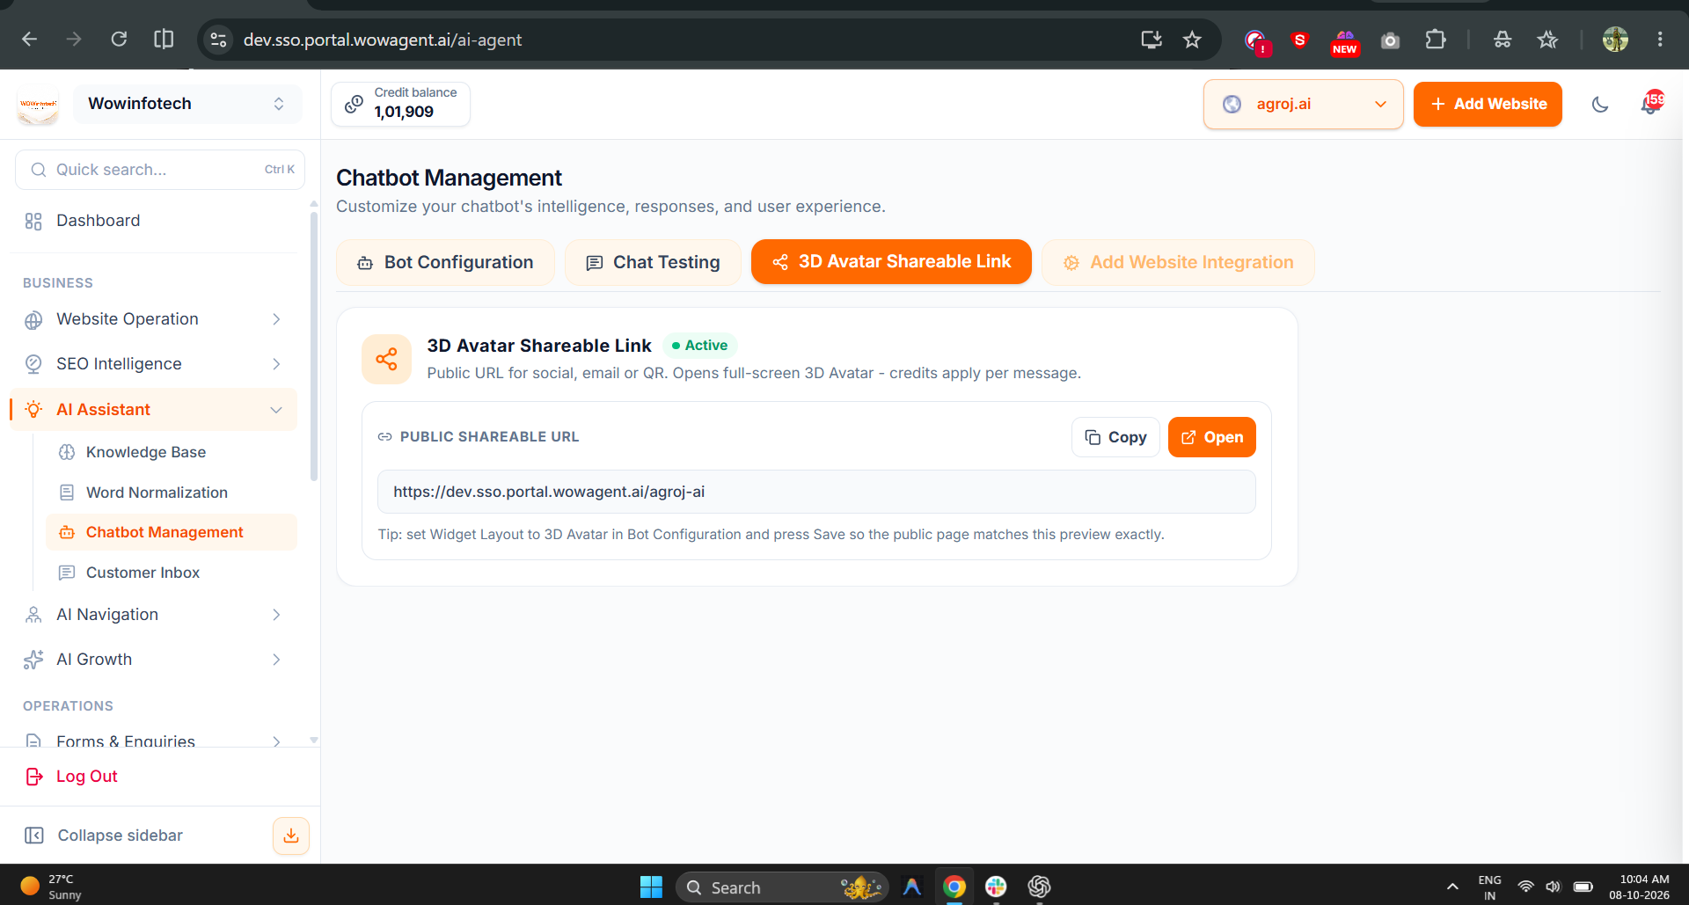Open ChatGPT app from taskbar

1039,887
